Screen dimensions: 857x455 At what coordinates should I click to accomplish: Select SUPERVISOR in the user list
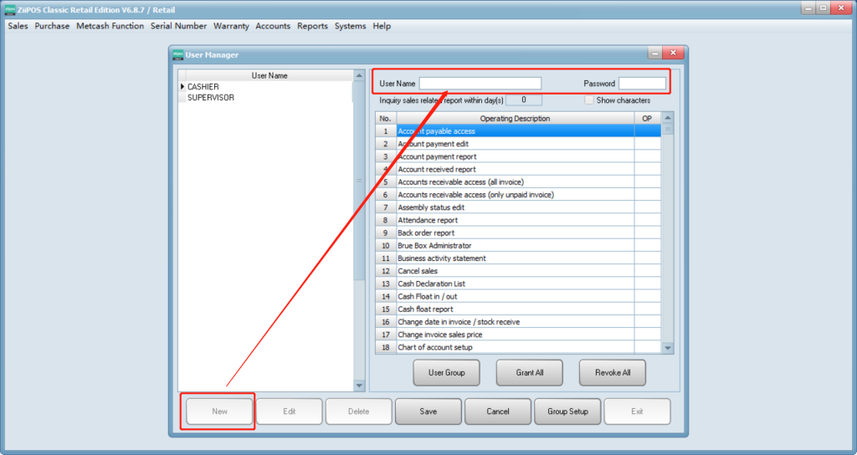pyautogui.click(x=211, y=98)
